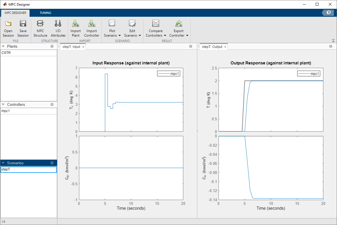The image size is (337, 225).
Task: Click the Scenarios panel settings gear
Action: 52,163
